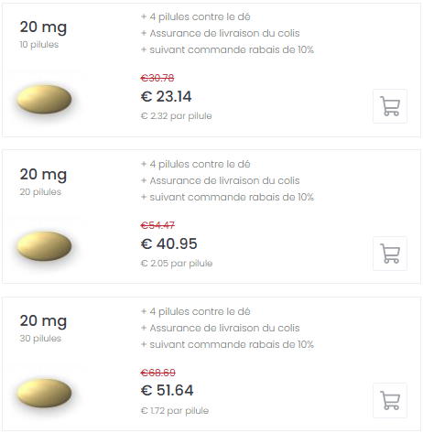The height and width of the screenshot is (433, 423).
Task: Select the € 51.64 price
Action: tap(167, 390)
